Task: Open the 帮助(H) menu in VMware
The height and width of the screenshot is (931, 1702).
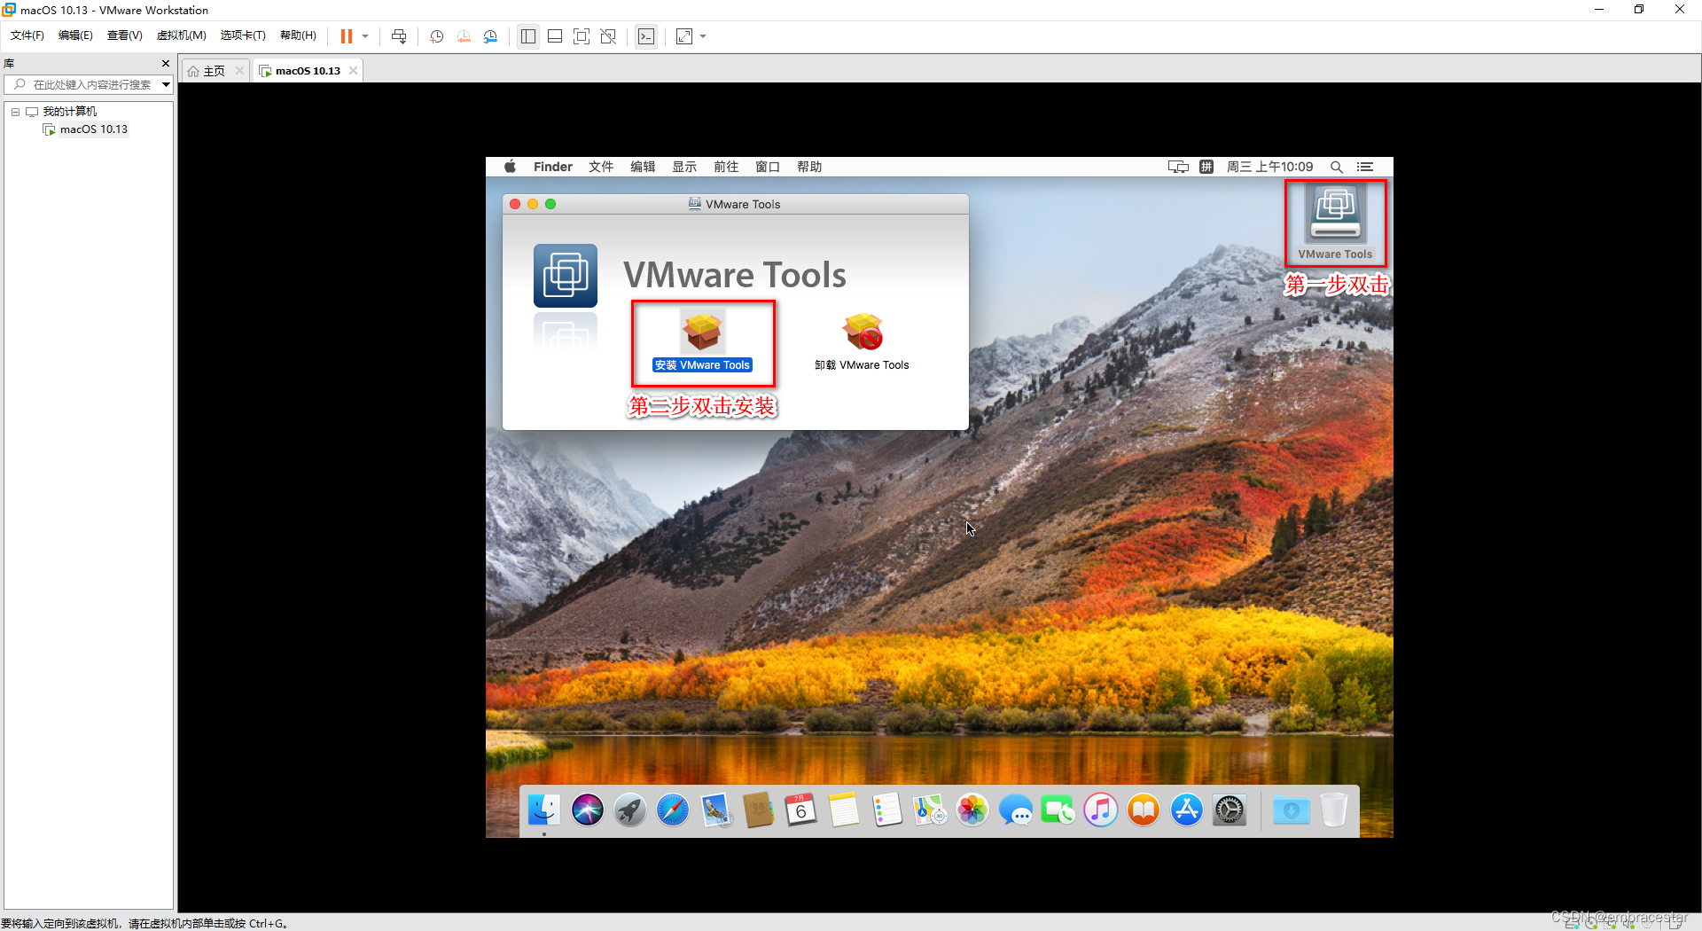Action: tap(298, 35)
